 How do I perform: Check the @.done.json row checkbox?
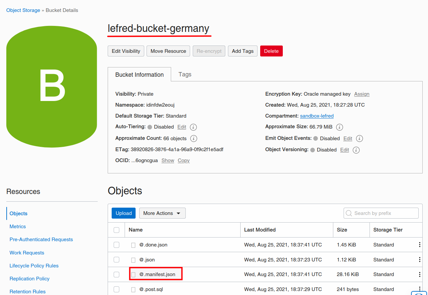[116, 245]
